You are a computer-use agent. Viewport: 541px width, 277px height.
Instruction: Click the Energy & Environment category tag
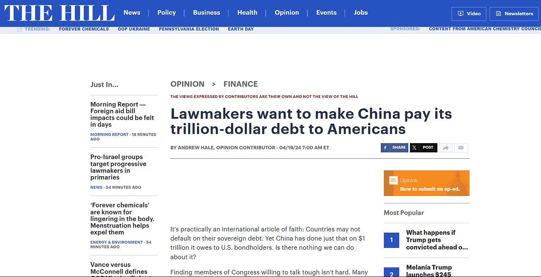tap(117, 242)
